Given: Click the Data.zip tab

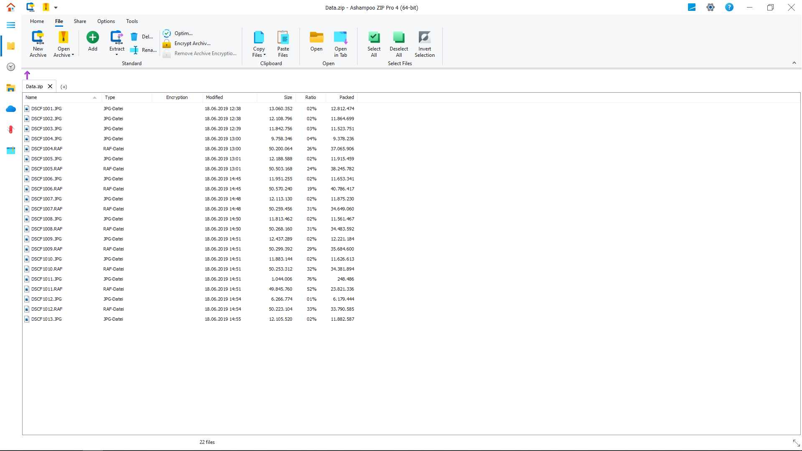Looking at the screenshot, I should click(x=34, y=86).
